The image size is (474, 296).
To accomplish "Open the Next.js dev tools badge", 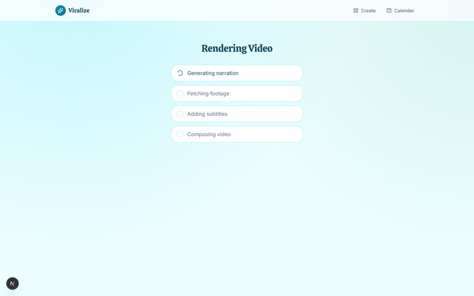I will coord(12,284).
